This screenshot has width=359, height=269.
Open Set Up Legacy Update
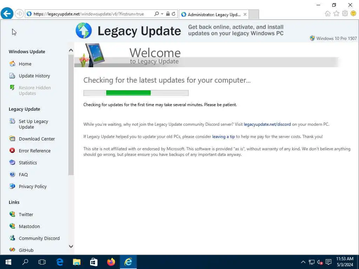tap(33, 124)
